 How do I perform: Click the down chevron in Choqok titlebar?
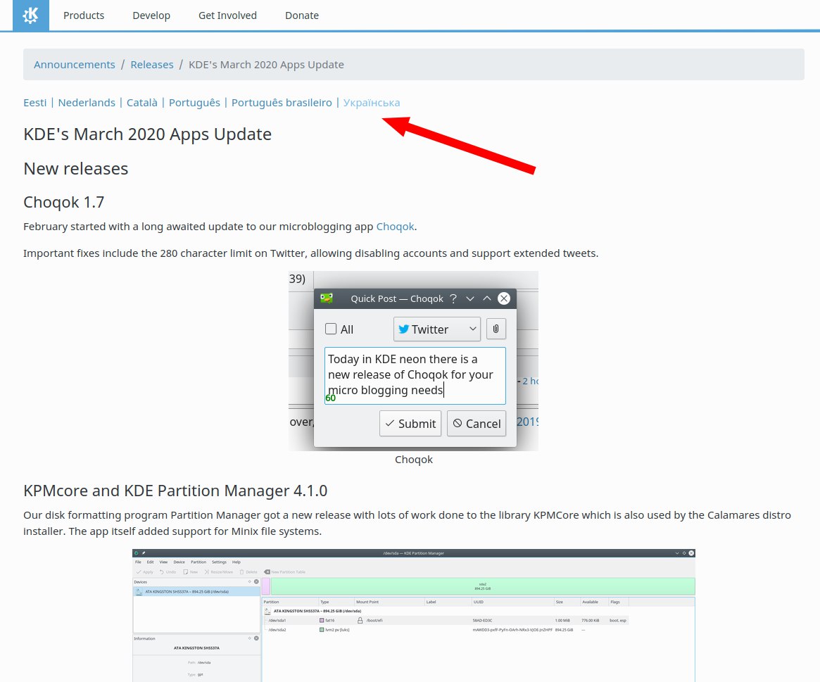point(470,298)
